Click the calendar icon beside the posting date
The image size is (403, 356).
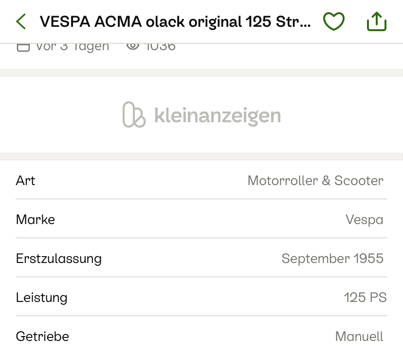pyautogui.click(x=23, y=47)
